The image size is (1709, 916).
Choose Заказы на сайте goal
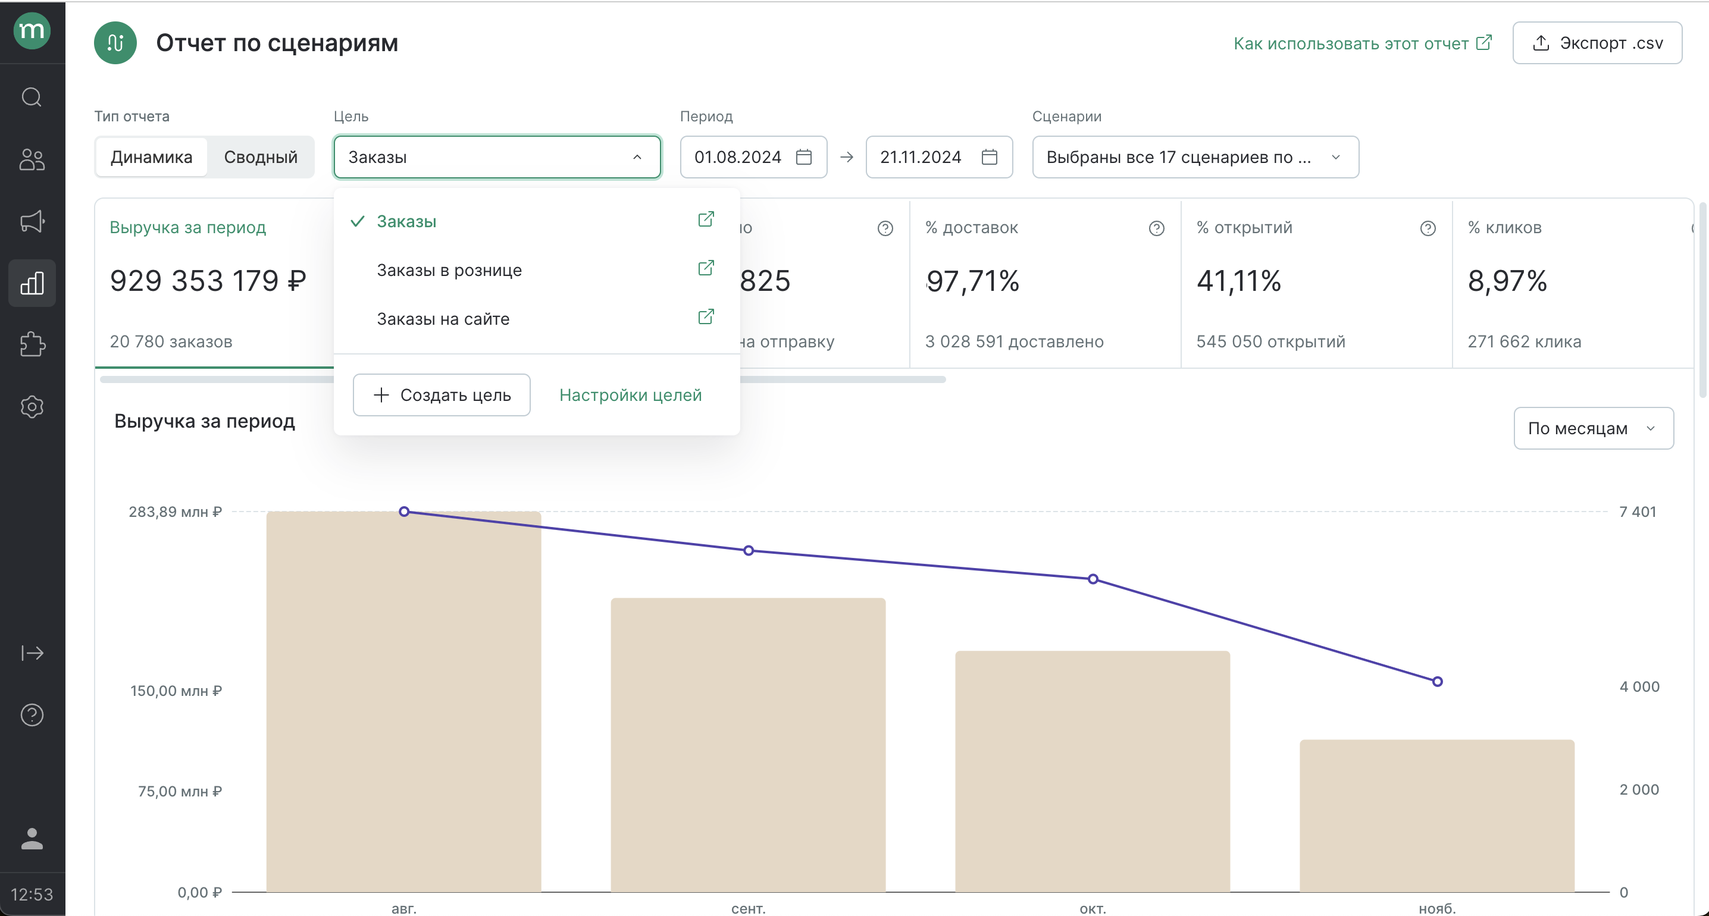[536, 319]
